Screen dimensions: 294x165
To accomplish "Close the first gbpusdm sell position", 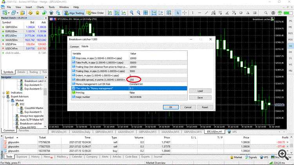I will [x=288, y=142].
